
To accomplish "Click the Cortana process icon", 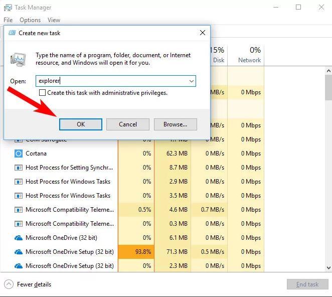I will click(19, 154).
